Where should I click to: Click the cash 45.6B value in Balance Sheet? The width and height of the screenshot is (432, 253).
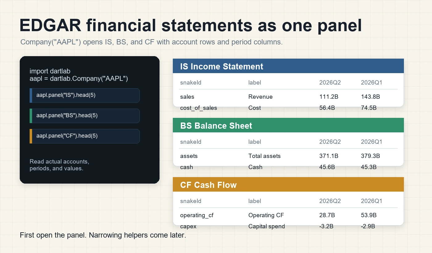point(327,167)
